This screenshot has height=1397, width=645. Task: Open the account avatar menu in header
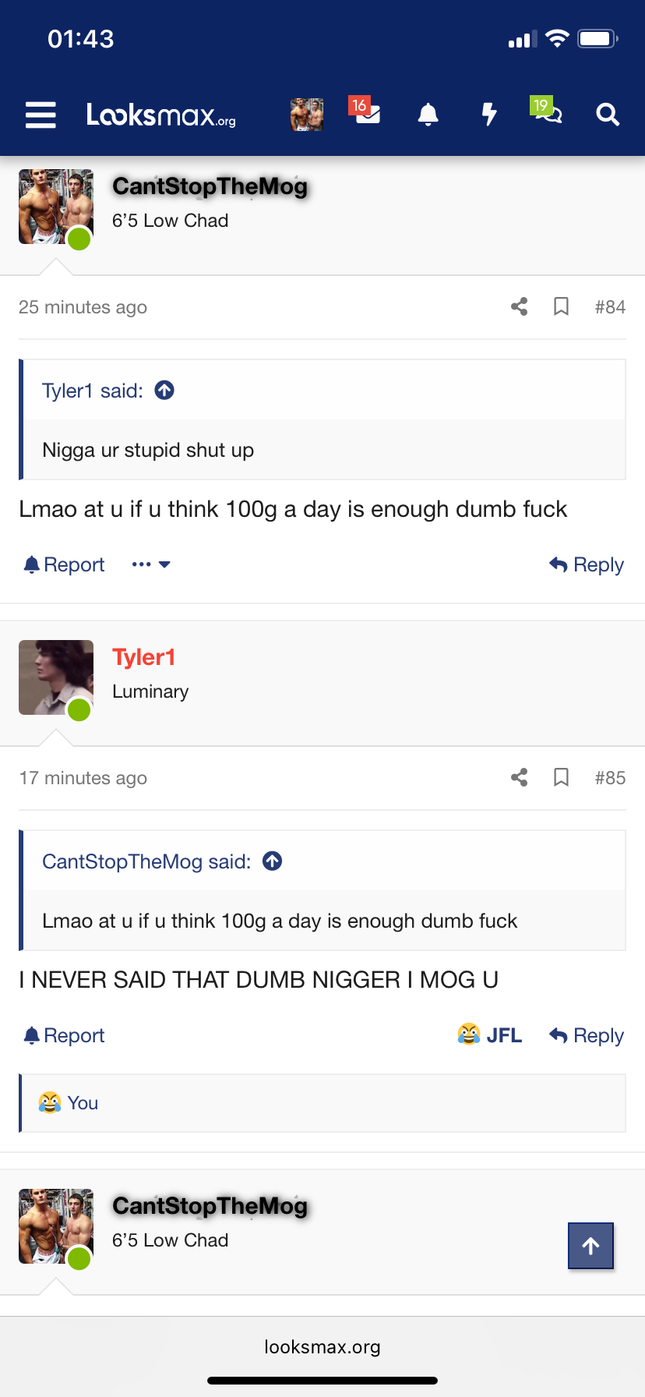(307, 115)
